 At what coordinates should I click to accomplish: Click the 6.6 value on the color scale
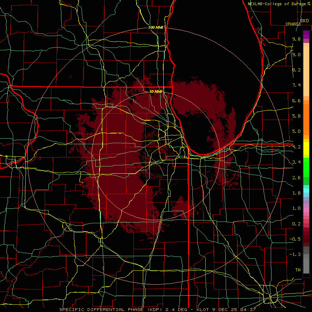(x=296, y=101)
